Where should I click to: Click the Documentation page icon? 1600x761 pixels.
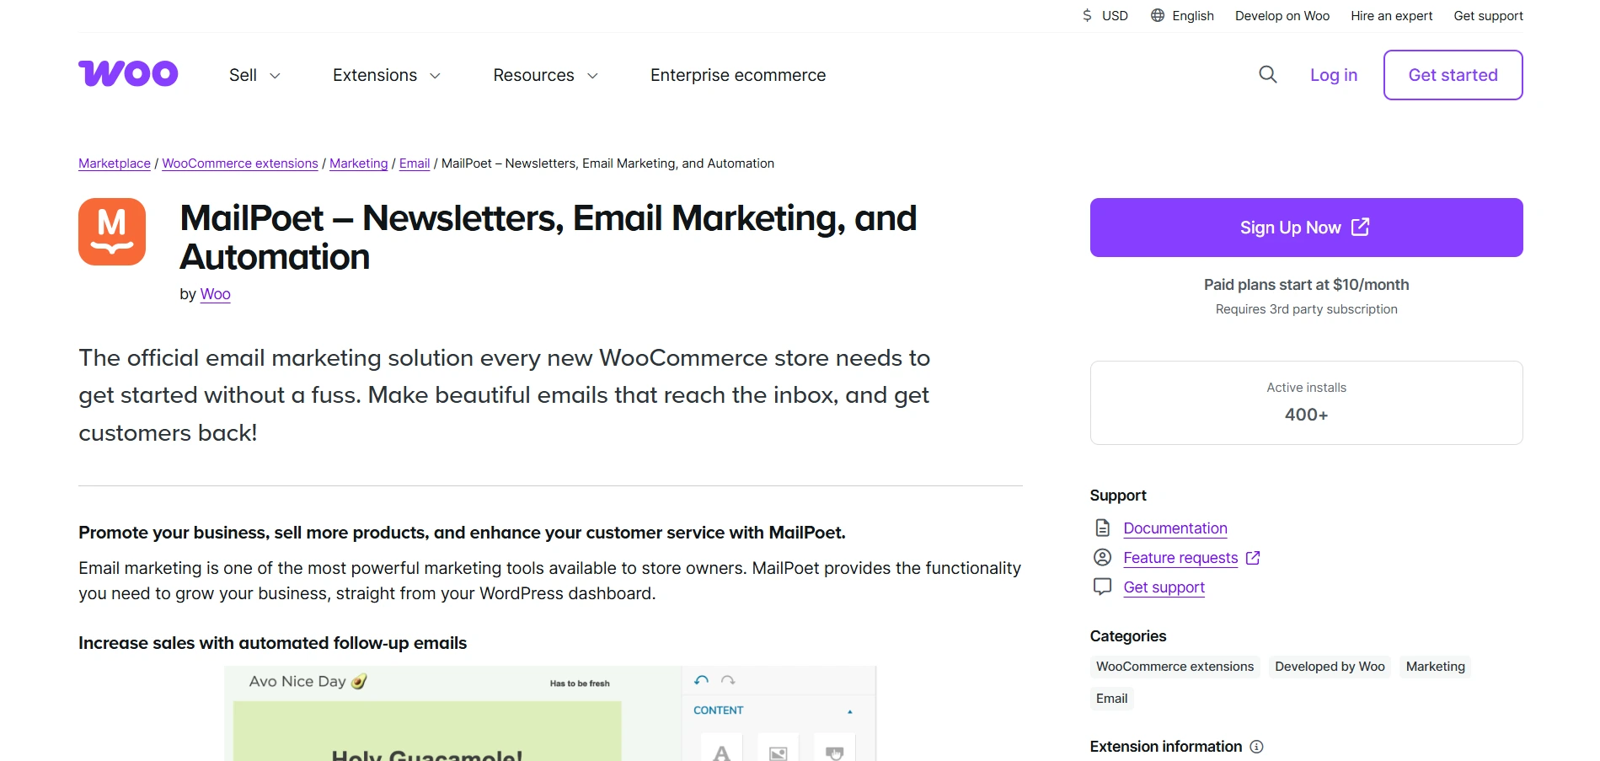(x=1102, y=528)
